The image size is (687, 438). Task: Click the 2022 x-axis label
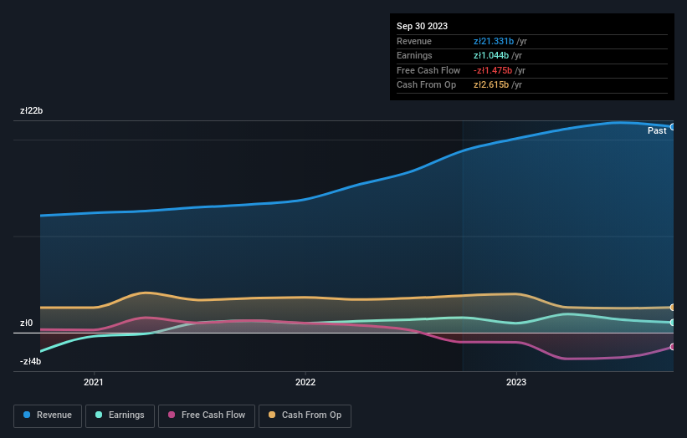tap(305, 382)
